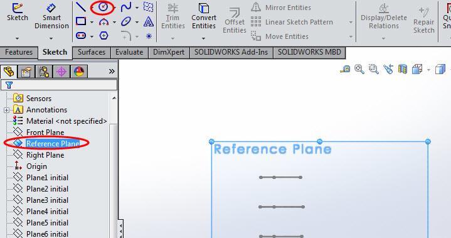Screen dimensions: 451x238
Task: Switch to the Surfaces tab
Action: point(92,52)
